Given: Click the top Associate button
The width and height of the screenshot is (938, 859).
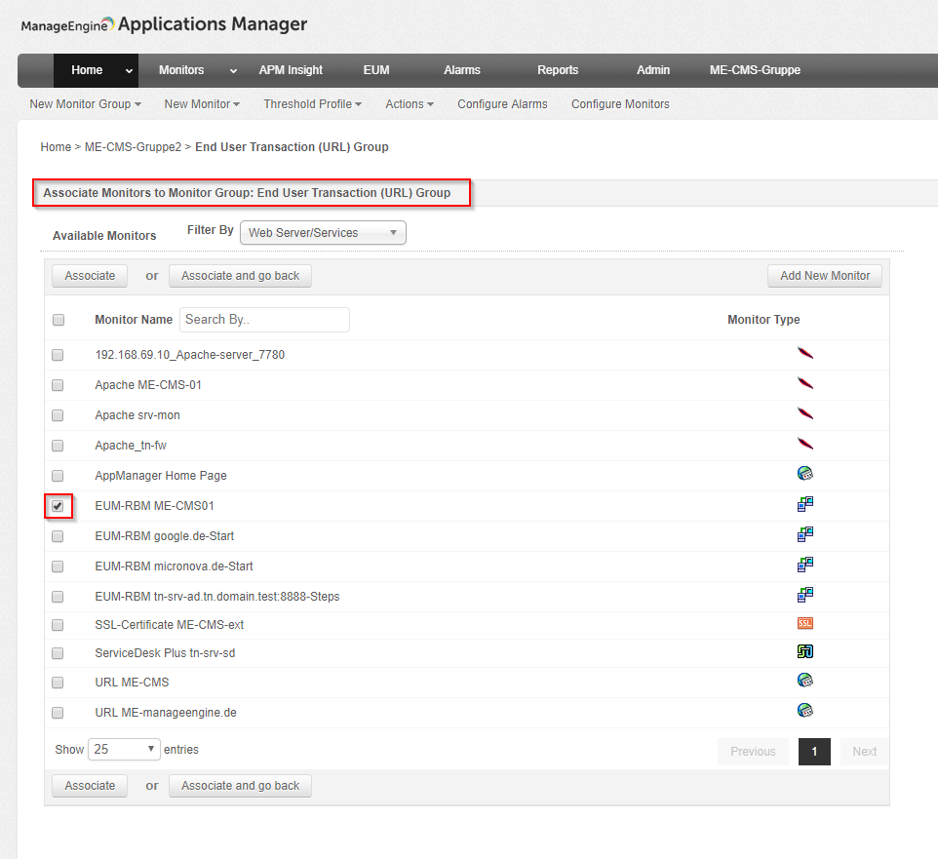Looking at the screenshot, I should click(90, 276).
